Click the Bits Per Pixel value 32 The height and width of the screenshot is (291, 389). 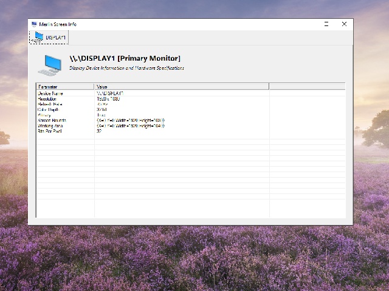(99, 131)
